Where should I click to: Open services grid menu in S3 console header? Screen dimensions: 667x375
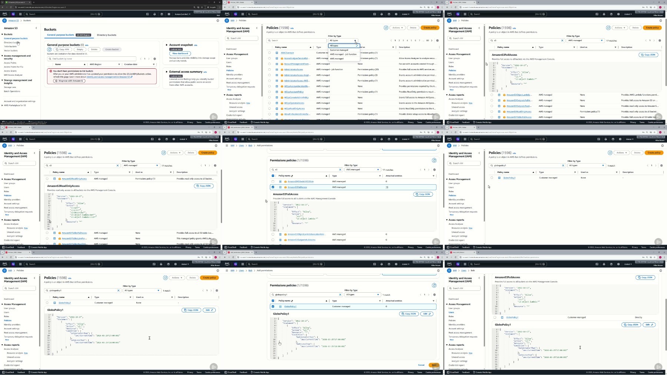click(x=20, y=14)
